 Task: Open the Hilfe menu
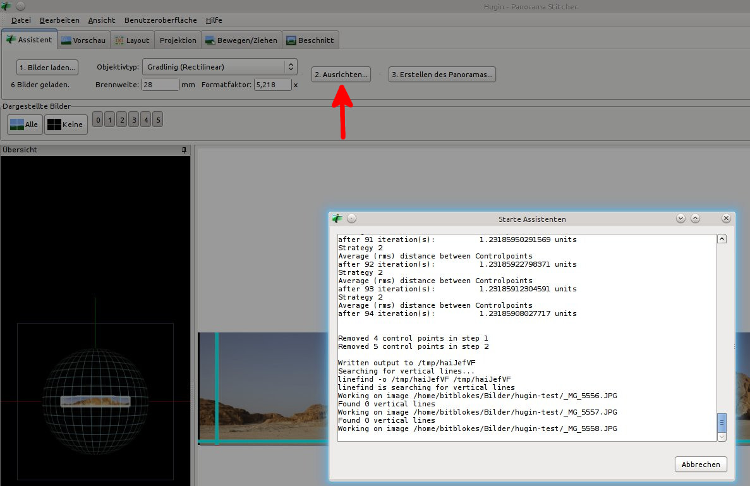pyautogui.click(x=214, y=20)
